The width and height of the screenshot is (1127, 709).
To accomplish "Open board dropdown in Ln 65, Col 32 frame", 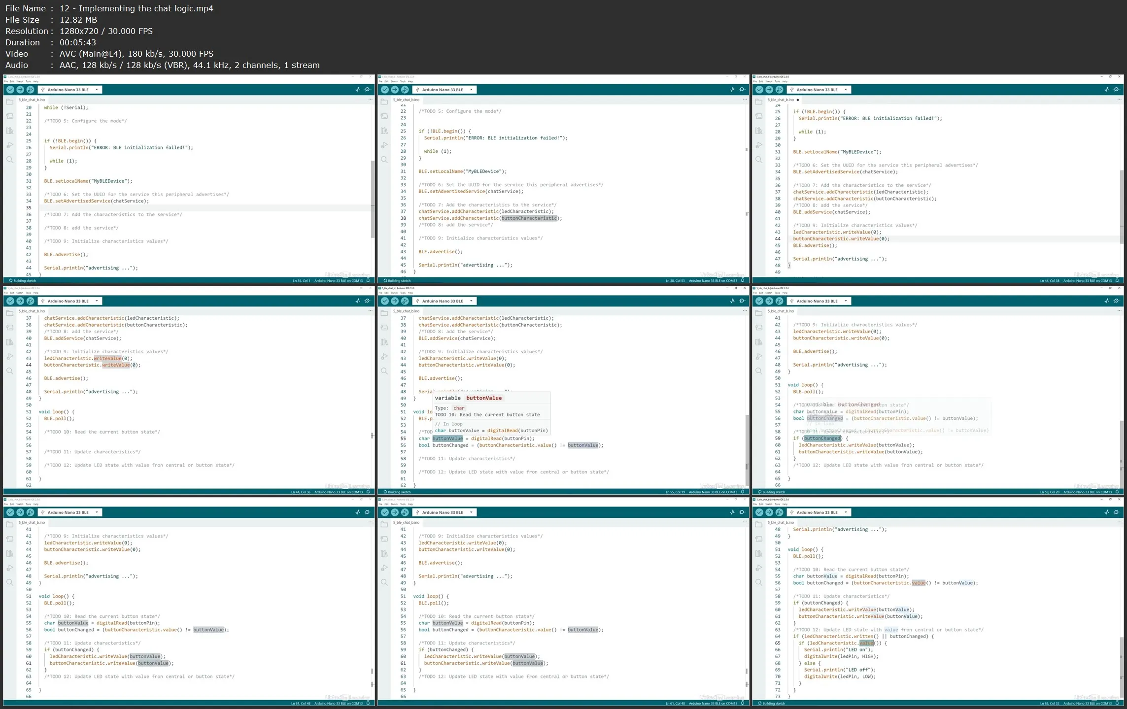I will click(x=819, y=512).
